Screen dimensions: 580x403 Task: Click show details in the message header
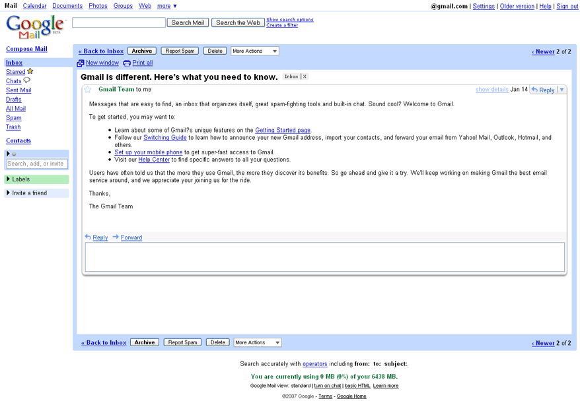pyautogui.click(x=492, y=90)
